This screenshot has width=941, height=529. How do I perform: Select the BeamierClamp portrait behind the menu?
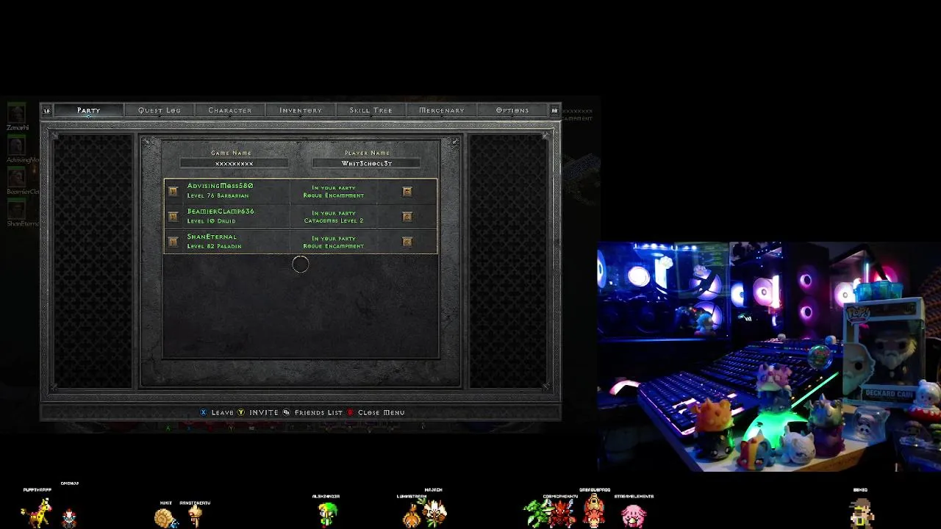point(16,177)
